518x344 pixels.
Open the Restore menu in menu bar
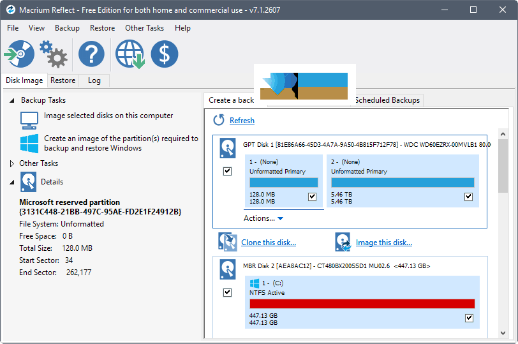tap(103, 28)
